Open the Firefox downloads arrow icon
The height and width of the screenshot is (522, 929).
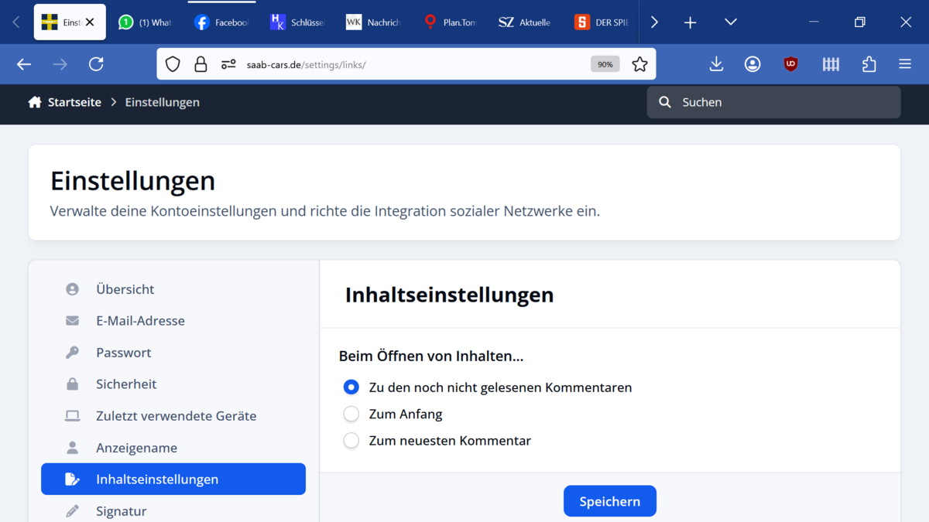point(716,64)
